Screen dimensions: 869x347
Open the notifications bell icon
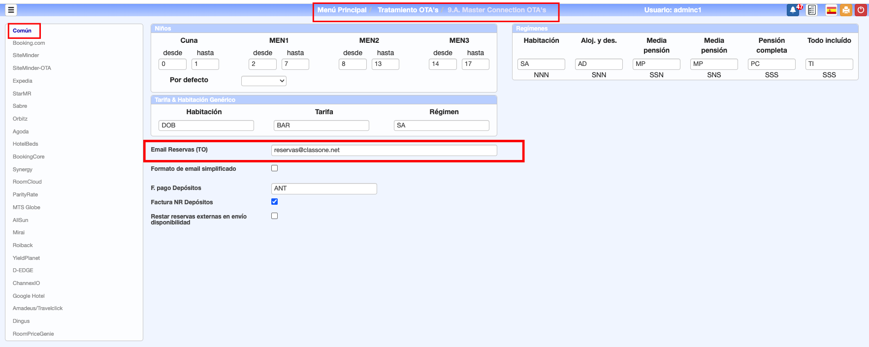coord(793,10)
